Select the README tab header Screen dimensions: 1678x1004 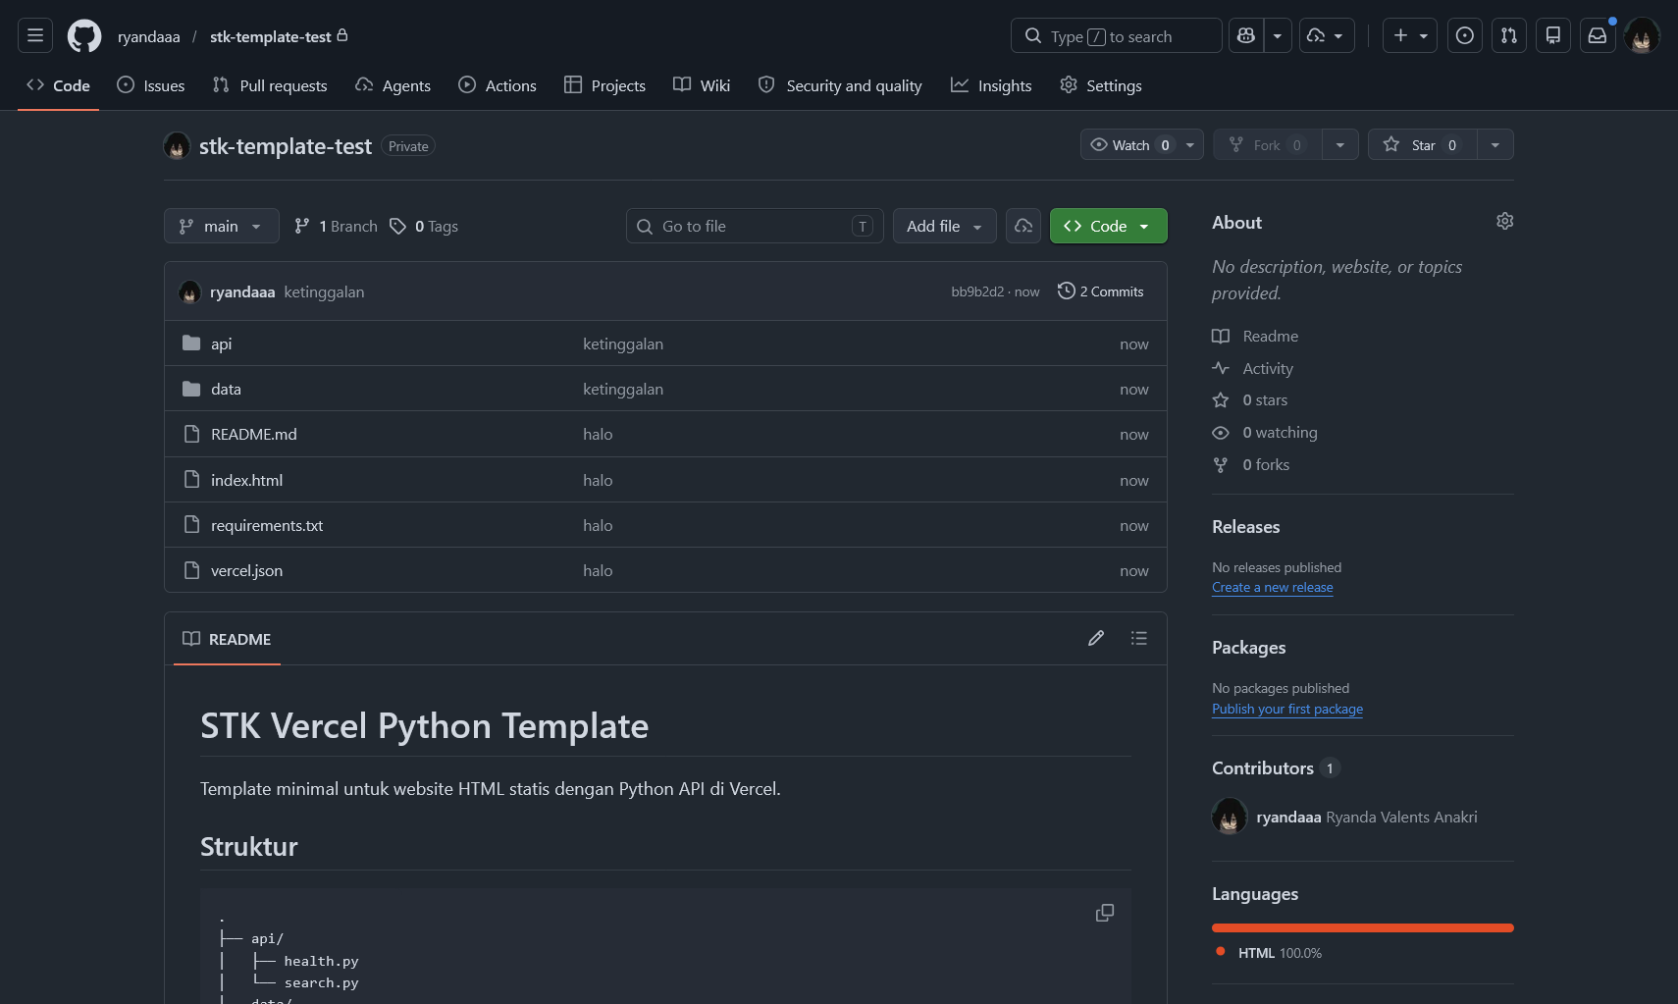[x=227, y=639]
